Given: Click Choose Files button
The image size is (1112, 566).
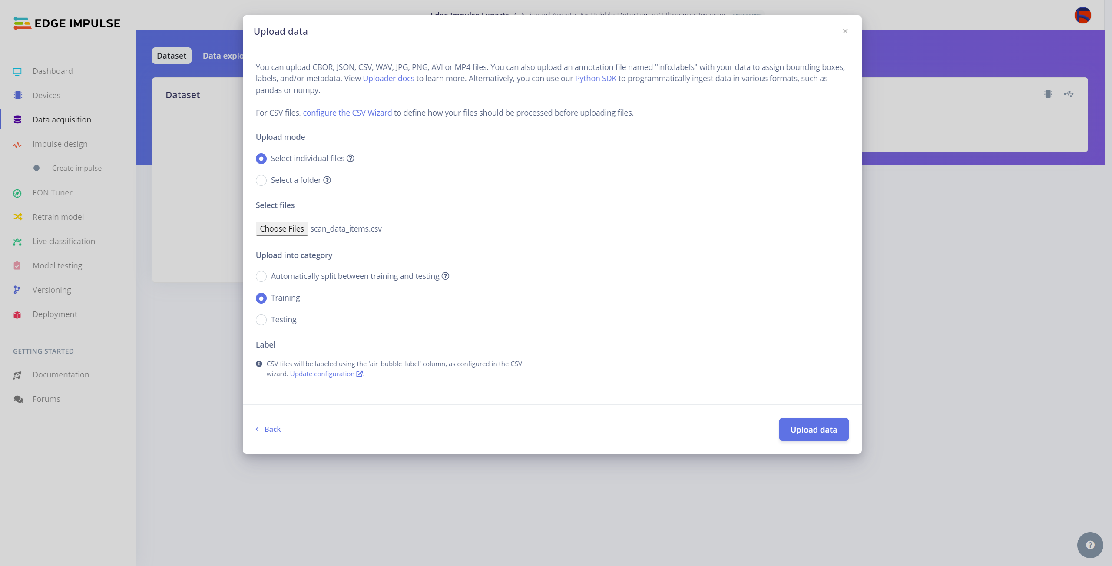Looking at the screenshot, I should click(x=281, y=228).
